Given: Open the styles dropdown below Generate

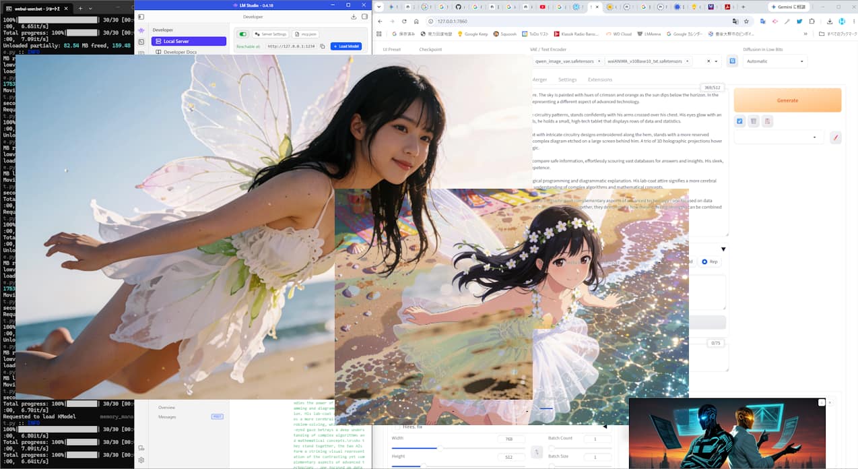Looking at the screenshot, I should tap(779, 137).
